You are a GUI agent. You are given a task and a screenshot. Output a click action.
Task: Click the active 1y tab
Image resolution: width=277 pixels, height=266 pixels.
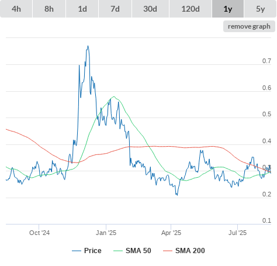228,9
